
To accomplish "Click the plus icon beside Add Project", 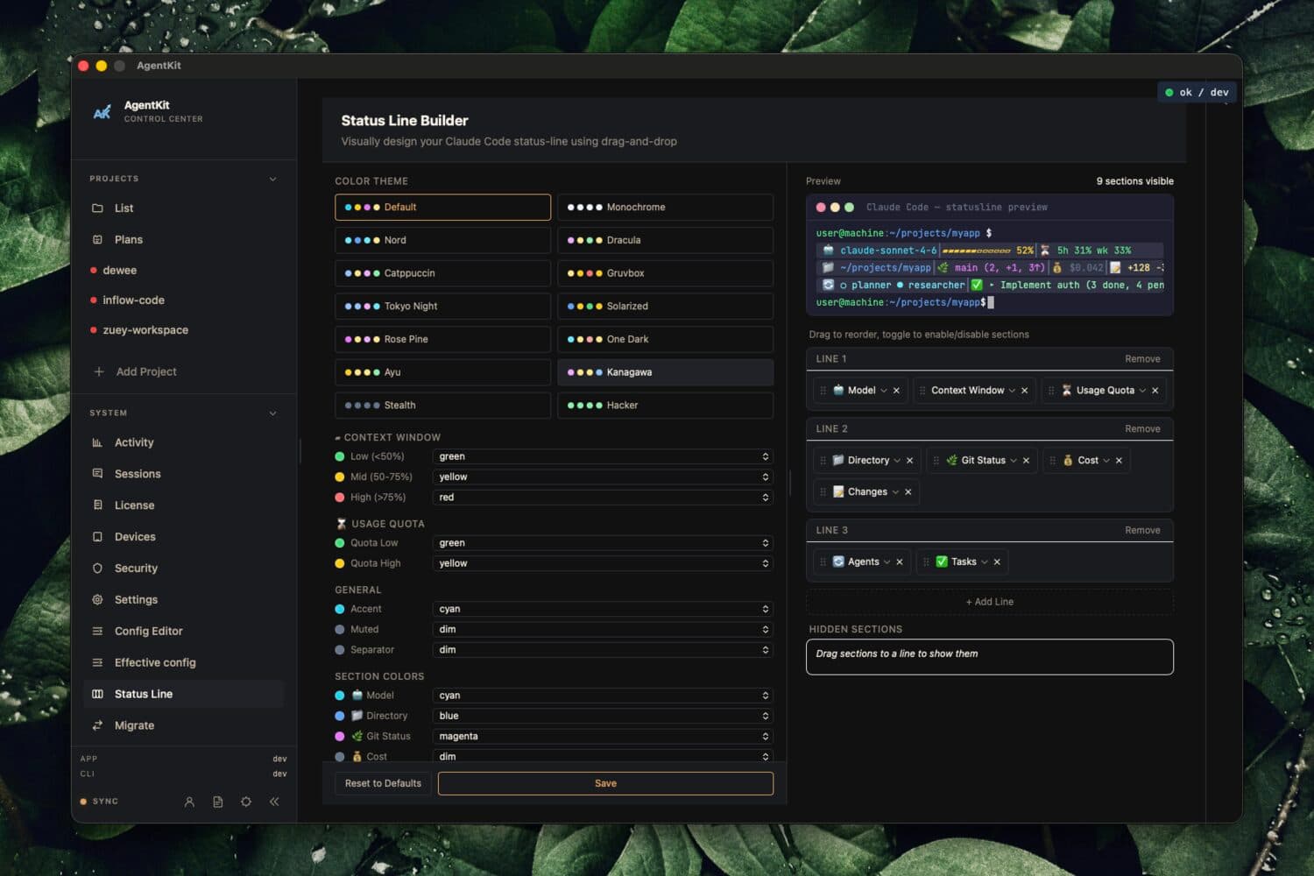I will coord(99,371).
